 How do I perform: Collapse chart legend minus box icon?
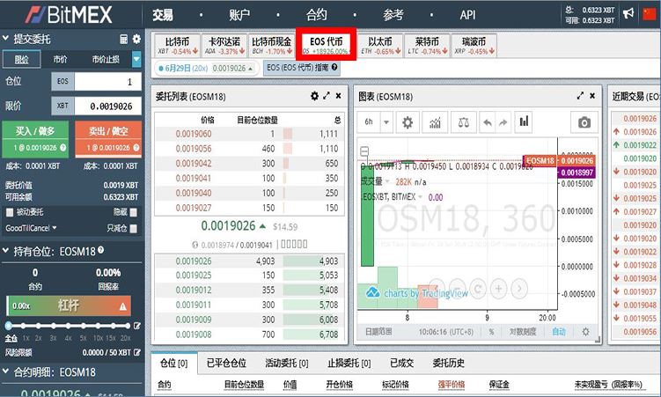(x=364, y=151)
